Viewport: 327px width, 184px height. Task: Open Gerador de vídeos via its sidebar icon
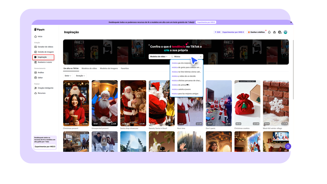point(36,47)
